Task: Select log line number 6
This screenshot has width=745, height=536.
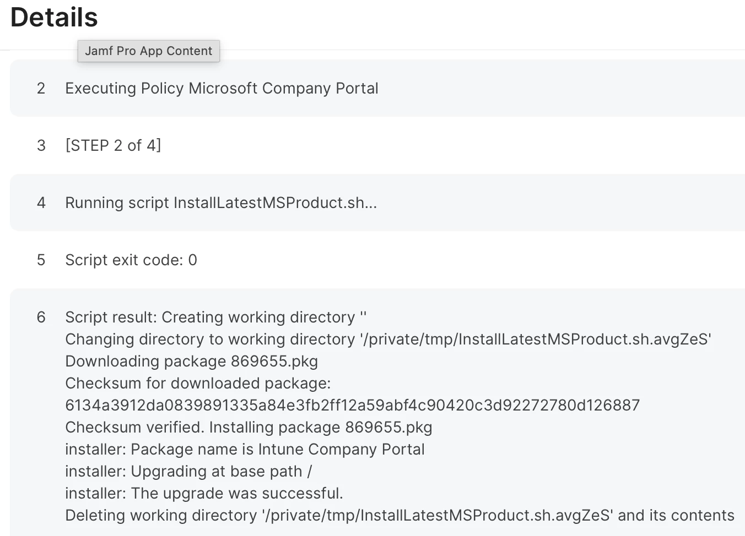Action: point(41,318)
